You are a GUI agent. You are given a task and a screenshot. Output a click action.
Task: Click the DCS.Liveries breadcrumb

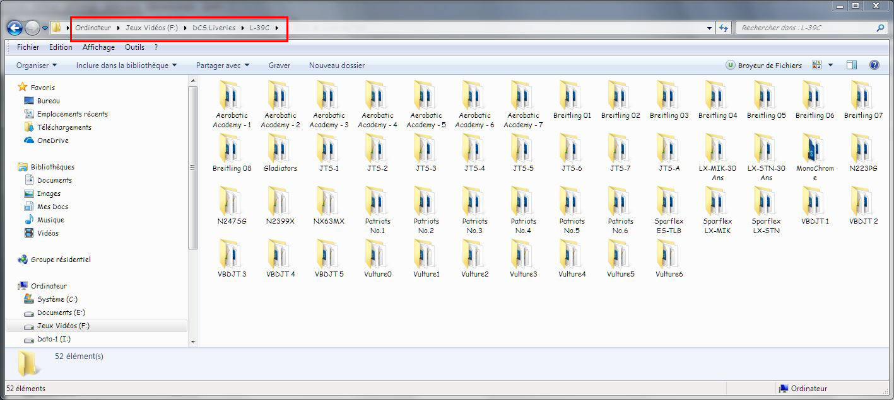point(214,28)
